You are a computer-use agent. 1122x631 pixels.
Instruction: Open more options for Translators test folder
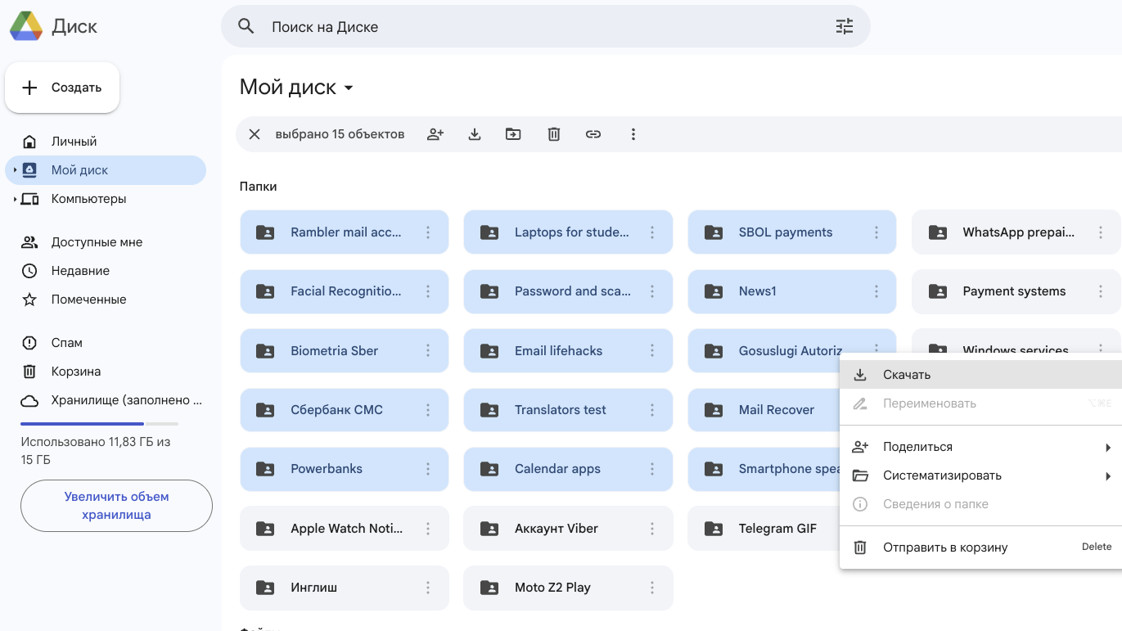(652, 410)
